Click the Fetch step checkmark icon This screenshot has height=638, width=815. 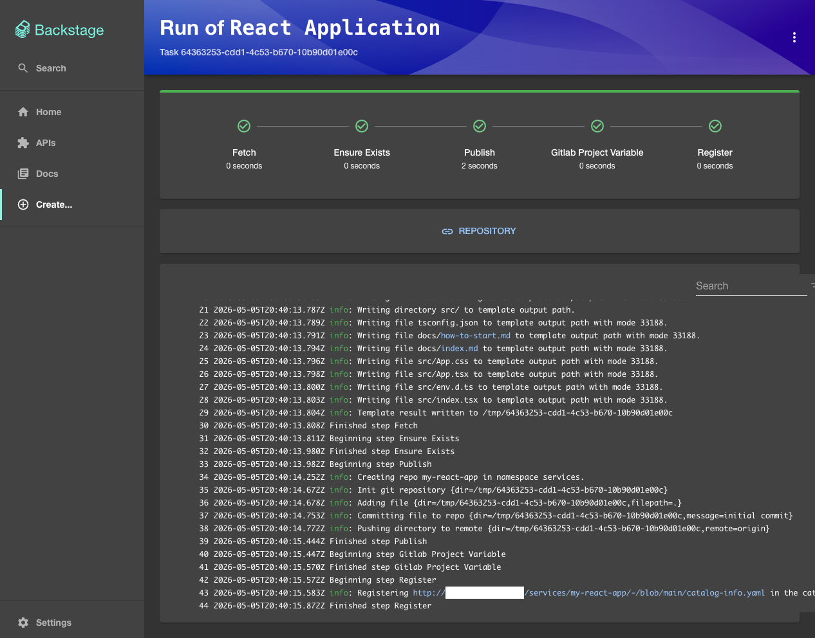[244, 126]
